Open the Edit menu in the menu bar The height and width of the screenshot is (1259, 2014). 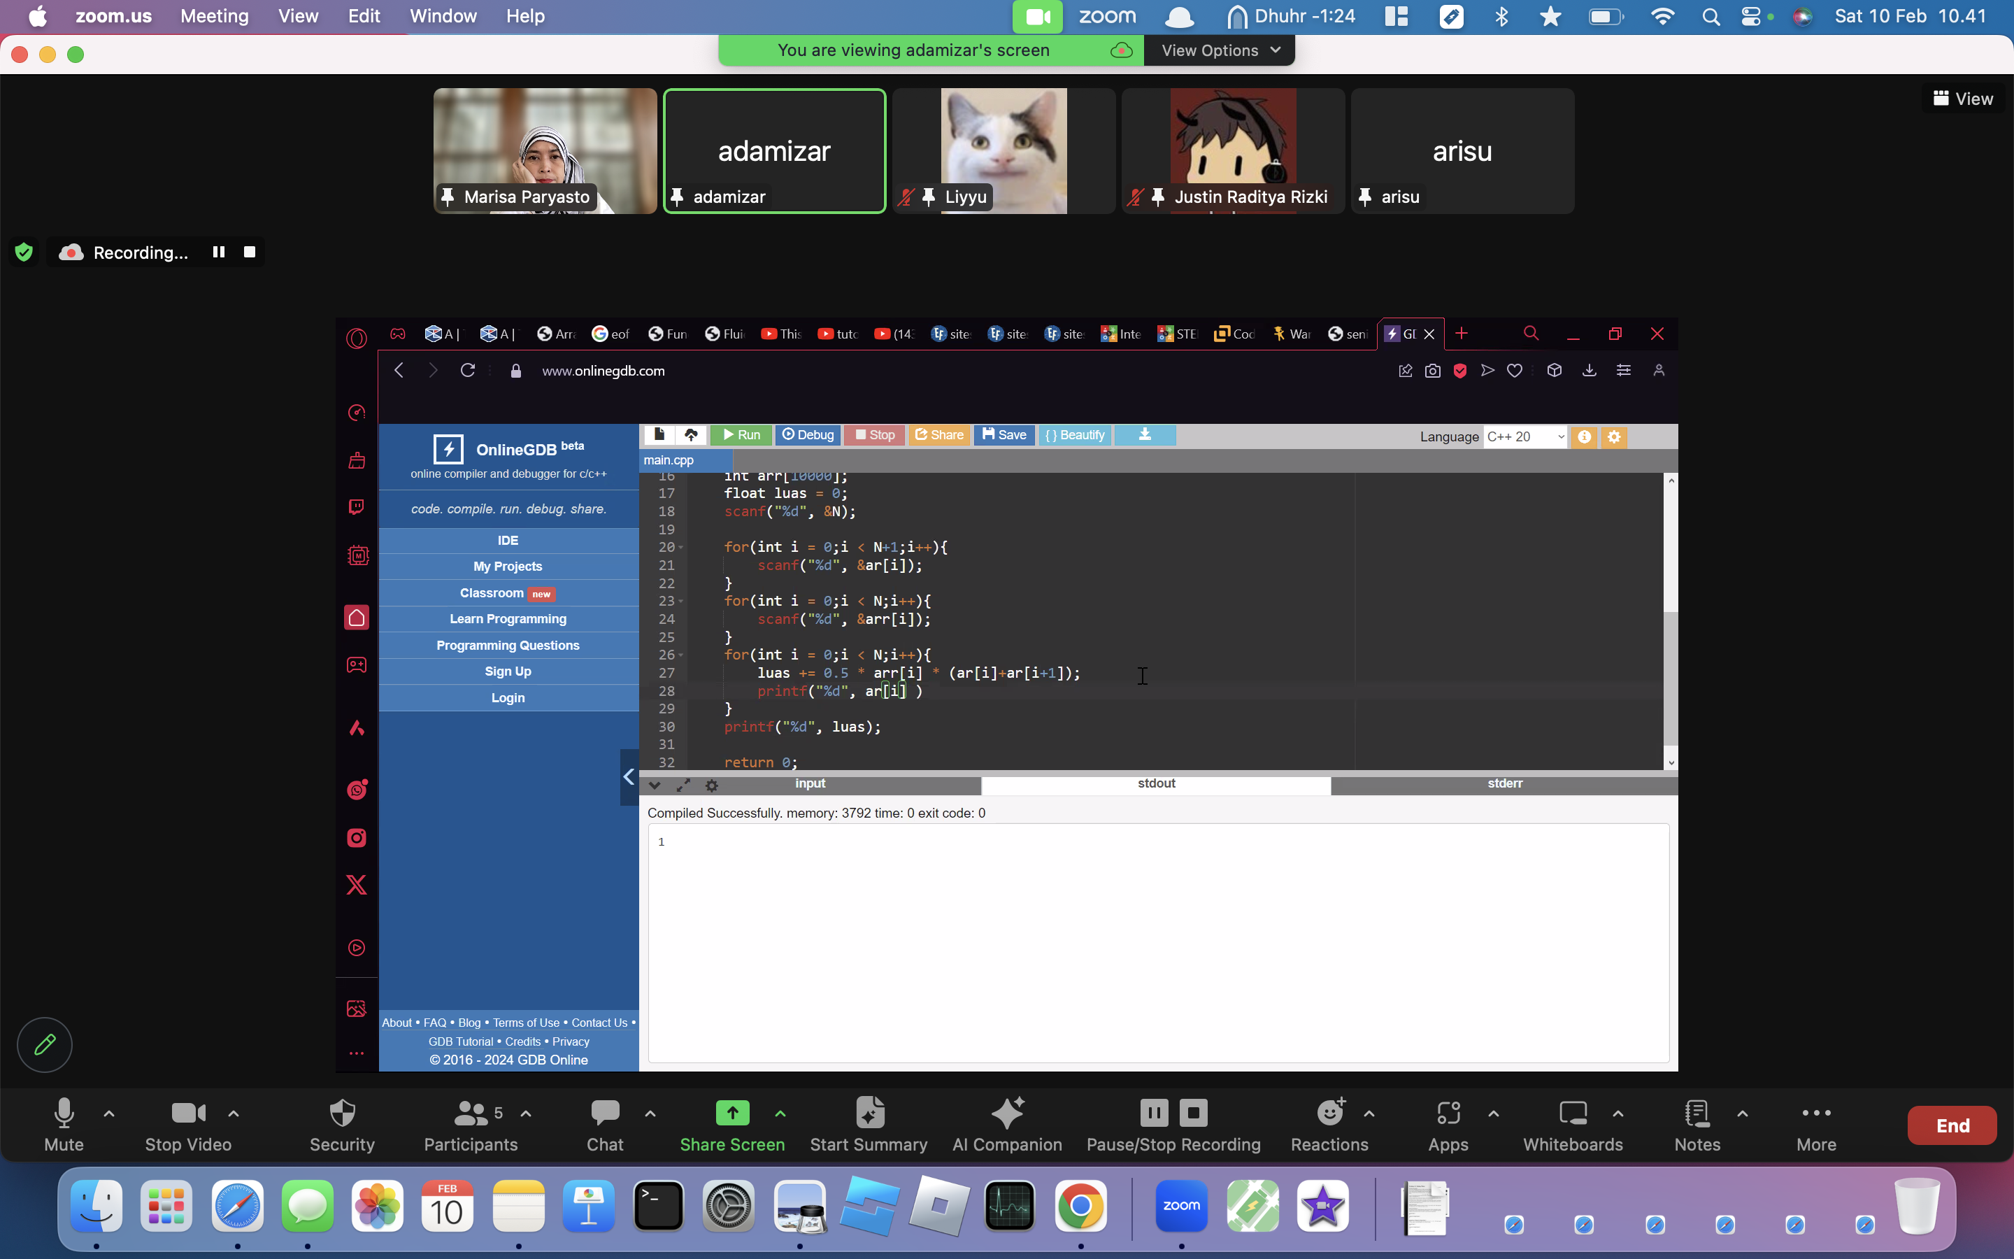[x=364, y=16]
